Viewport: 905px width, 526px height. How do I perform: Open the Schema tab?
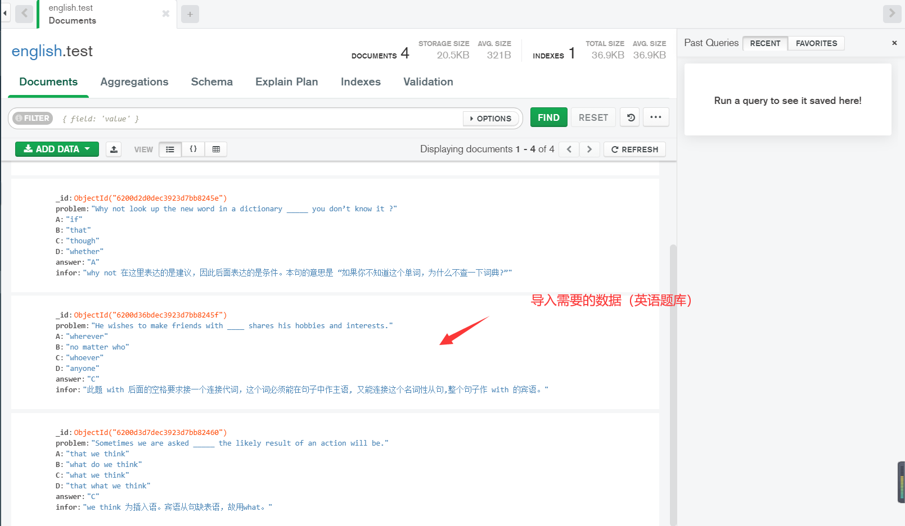pos(212,82)
